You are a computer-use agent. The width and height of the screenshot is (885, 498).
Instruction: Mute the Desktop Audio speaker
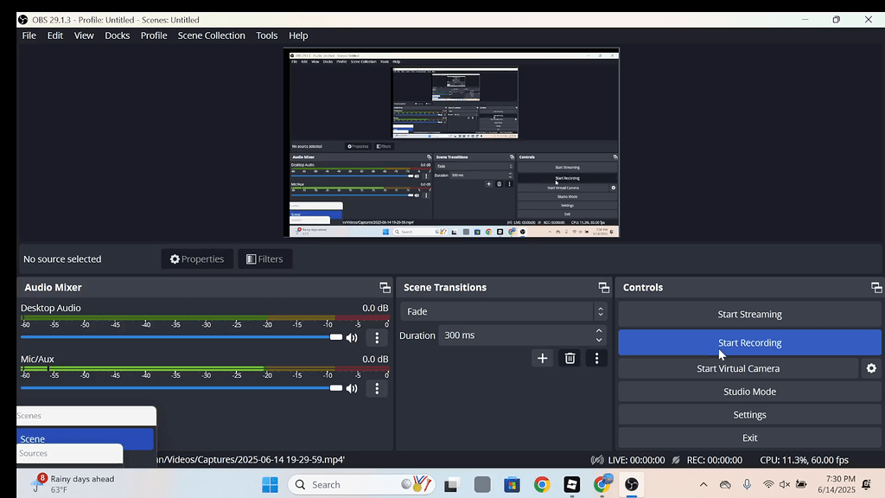tap(352, 338)
